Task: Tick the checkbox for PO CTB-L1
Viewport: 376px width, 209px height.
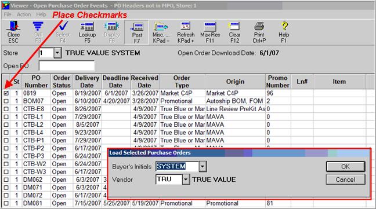Action: [6, 117]
